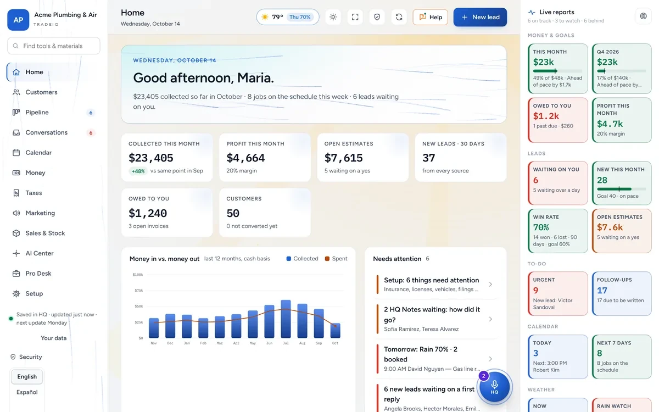Open the Q4 2026 $23k report tile
The height and width of the screenshot is (412, 659).
pos(622,69)
